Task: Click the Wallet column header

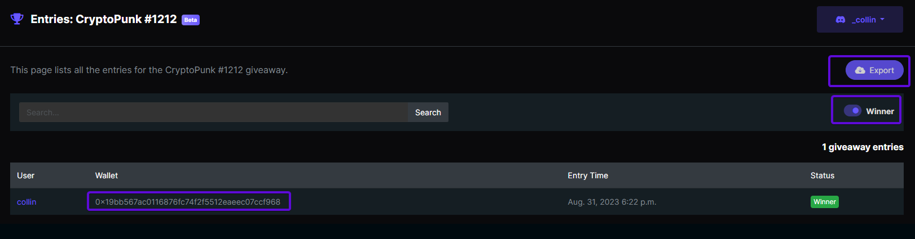Action: 107,175
